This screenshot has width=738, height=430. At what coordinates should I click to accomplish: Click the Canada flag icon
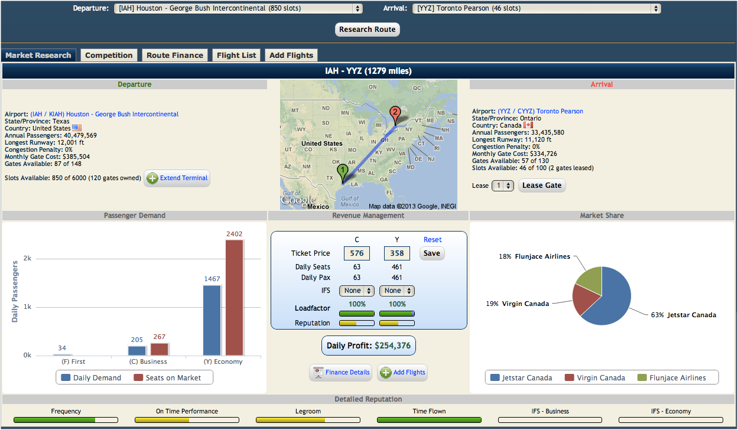[528, 125]
